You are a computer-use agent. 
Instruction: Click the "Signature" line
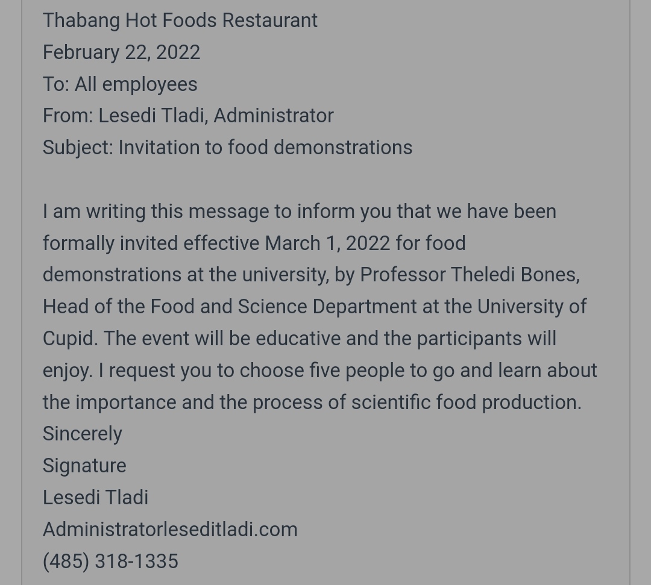pos(84,466)
